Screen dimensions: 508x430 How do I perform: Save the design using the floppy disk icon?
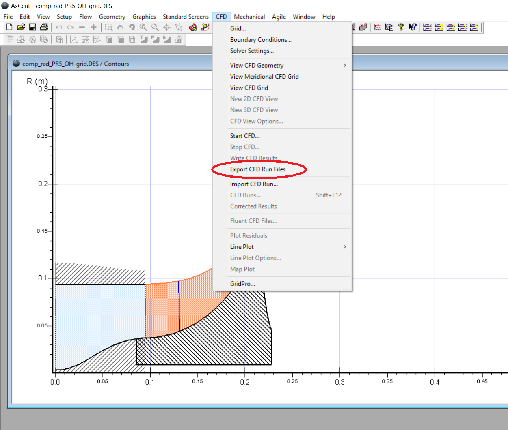(x=32, y=27)
